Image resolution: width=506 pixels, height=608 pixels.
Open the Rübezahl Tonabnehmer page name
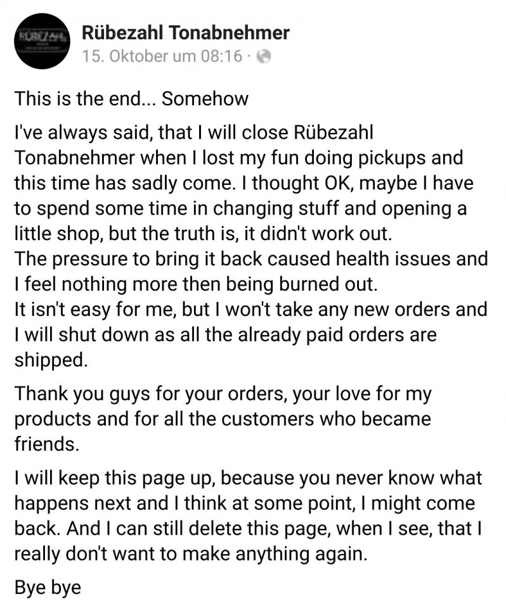tap(186, 32)
